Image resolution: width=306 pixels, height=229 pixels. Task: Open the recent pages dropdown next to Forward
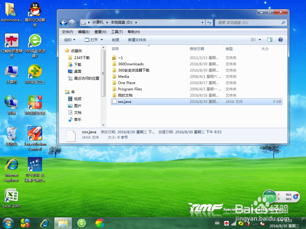[78, 23]
